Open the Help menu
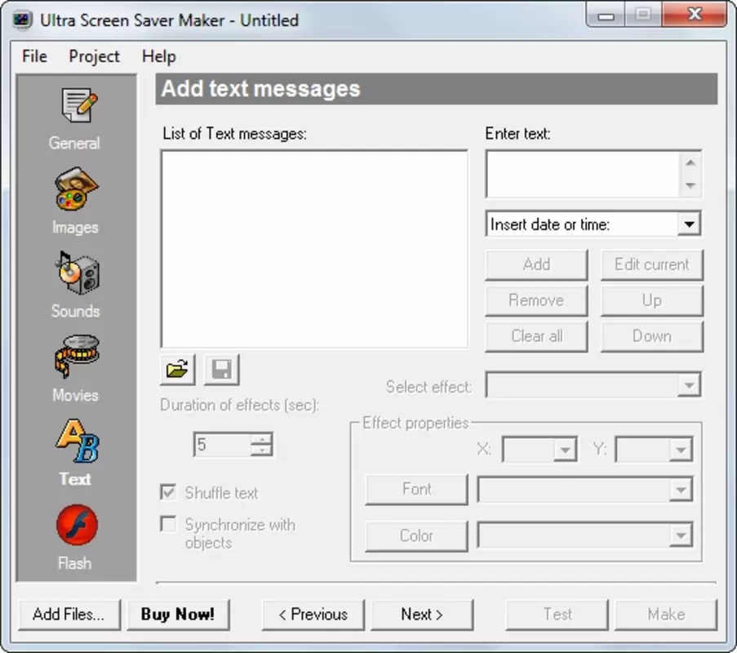The height and width of the screenshot is (653, 737). [x=159, y=56]
